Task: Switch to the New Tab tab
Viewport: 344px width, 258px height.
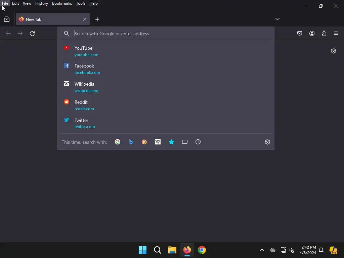Action: [x=53, y=19]
